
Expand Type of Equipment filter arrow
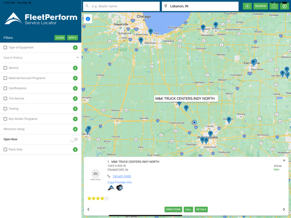click(75, 47)
